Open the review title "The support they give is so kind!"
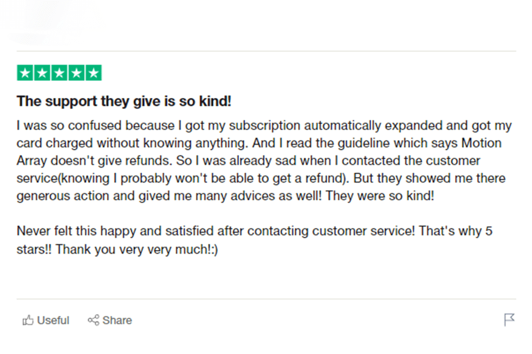The width and height of the screenshot is (532, 354). (x=124, y=102)
